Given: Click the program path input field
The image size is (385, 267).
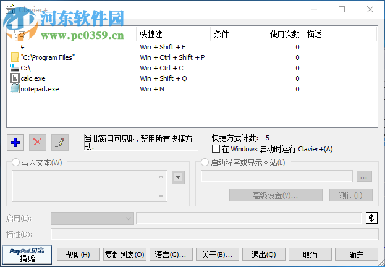Looking at the screenshot, I should pyautogui.click(x=277, y=176).
